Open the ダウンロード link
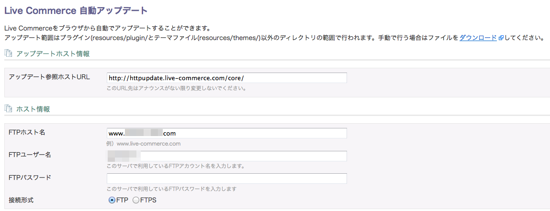Screen dimensions: 550x211 (x=478, y=37)
